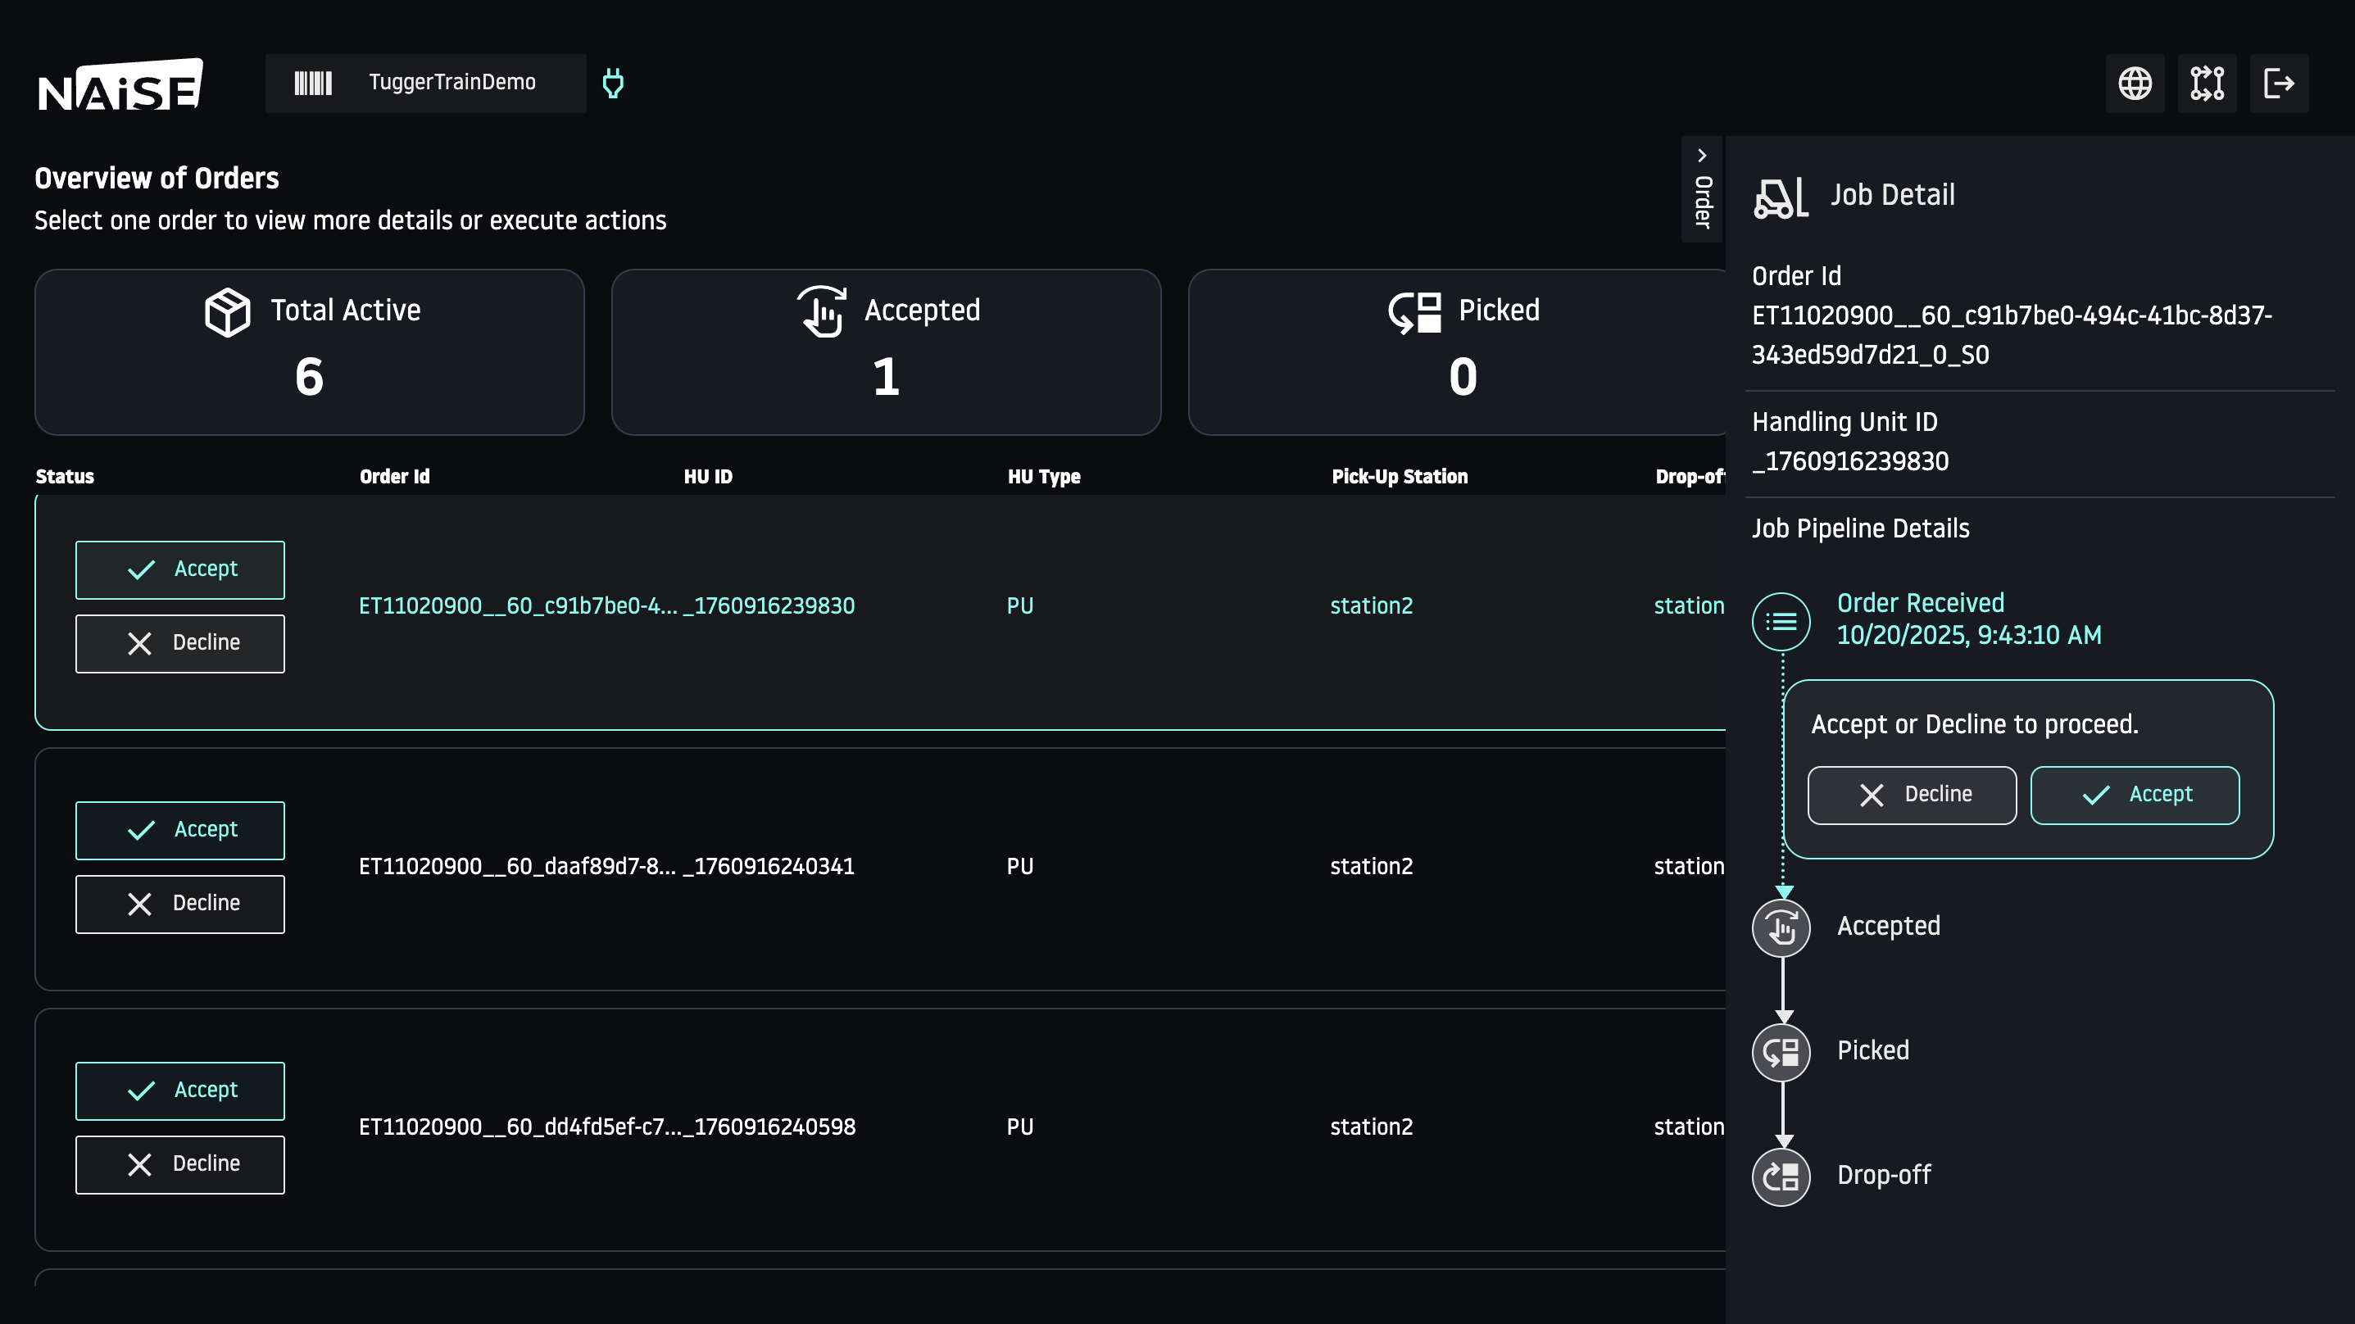Click the Picked pipeline step icon
This screenshot has height=1324, width=2355.
1781,1053
